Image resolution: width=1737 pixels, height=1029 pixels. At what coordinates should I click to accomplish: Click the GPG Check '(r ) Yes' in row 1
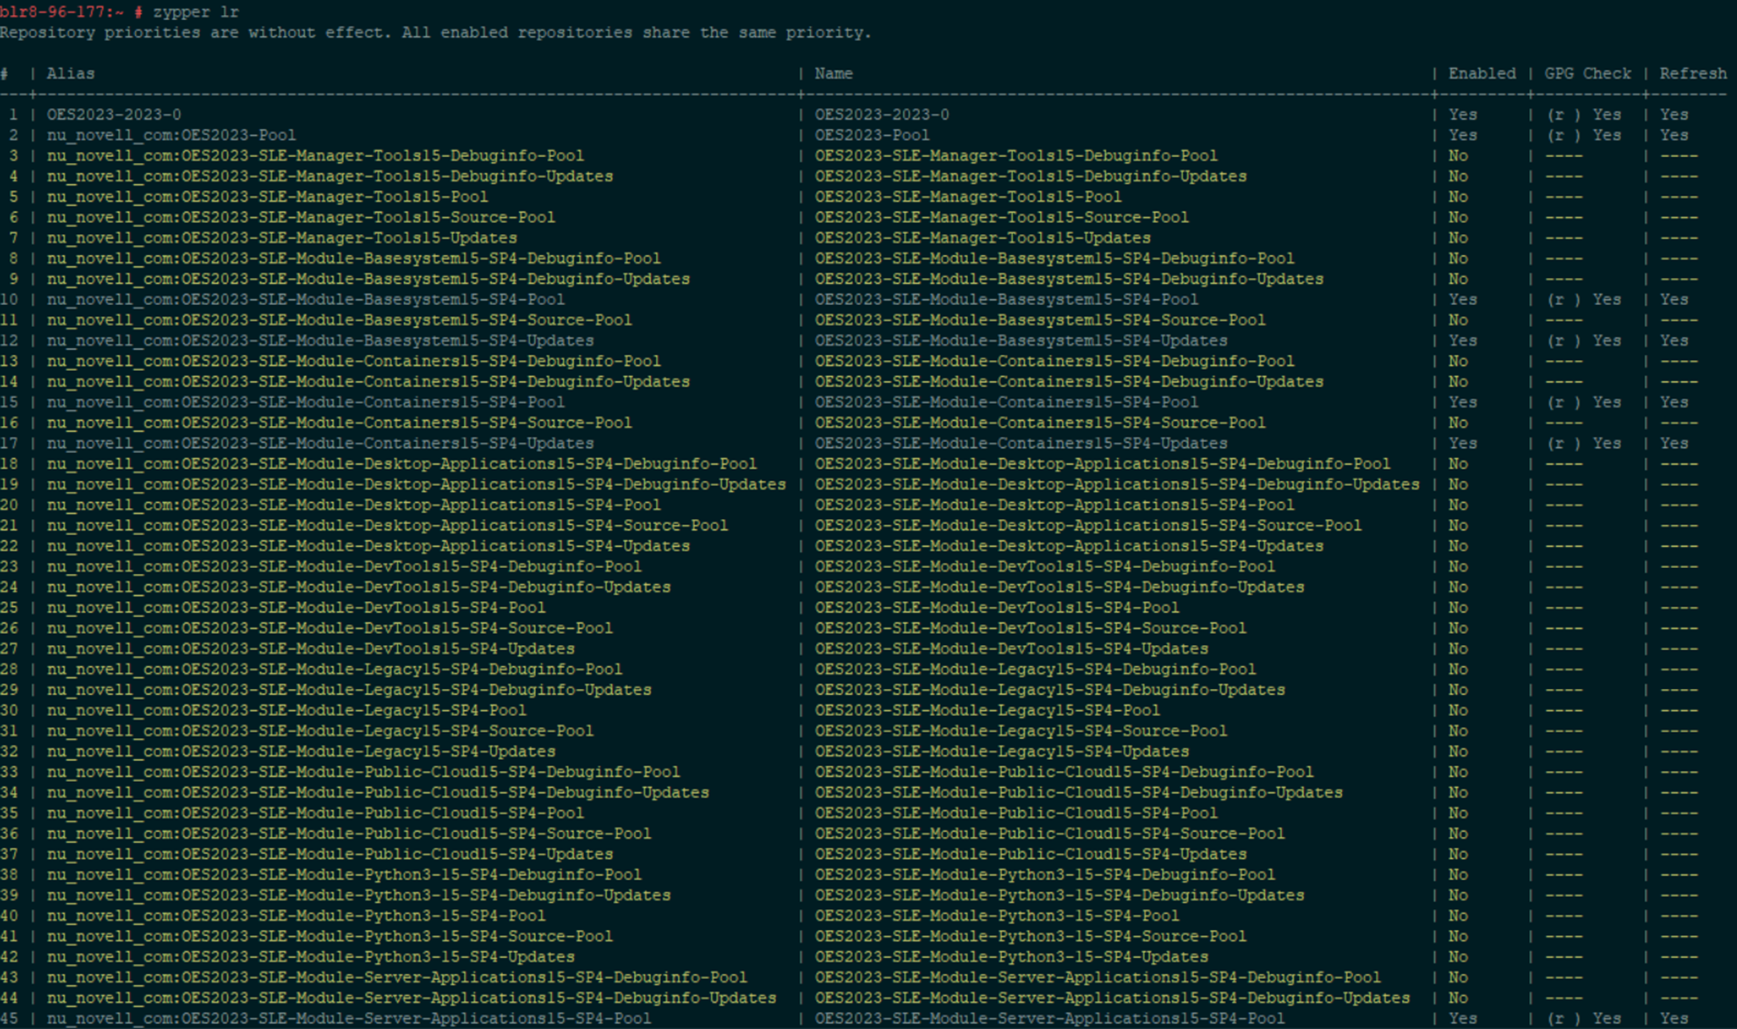click(x=1584, y=115)
